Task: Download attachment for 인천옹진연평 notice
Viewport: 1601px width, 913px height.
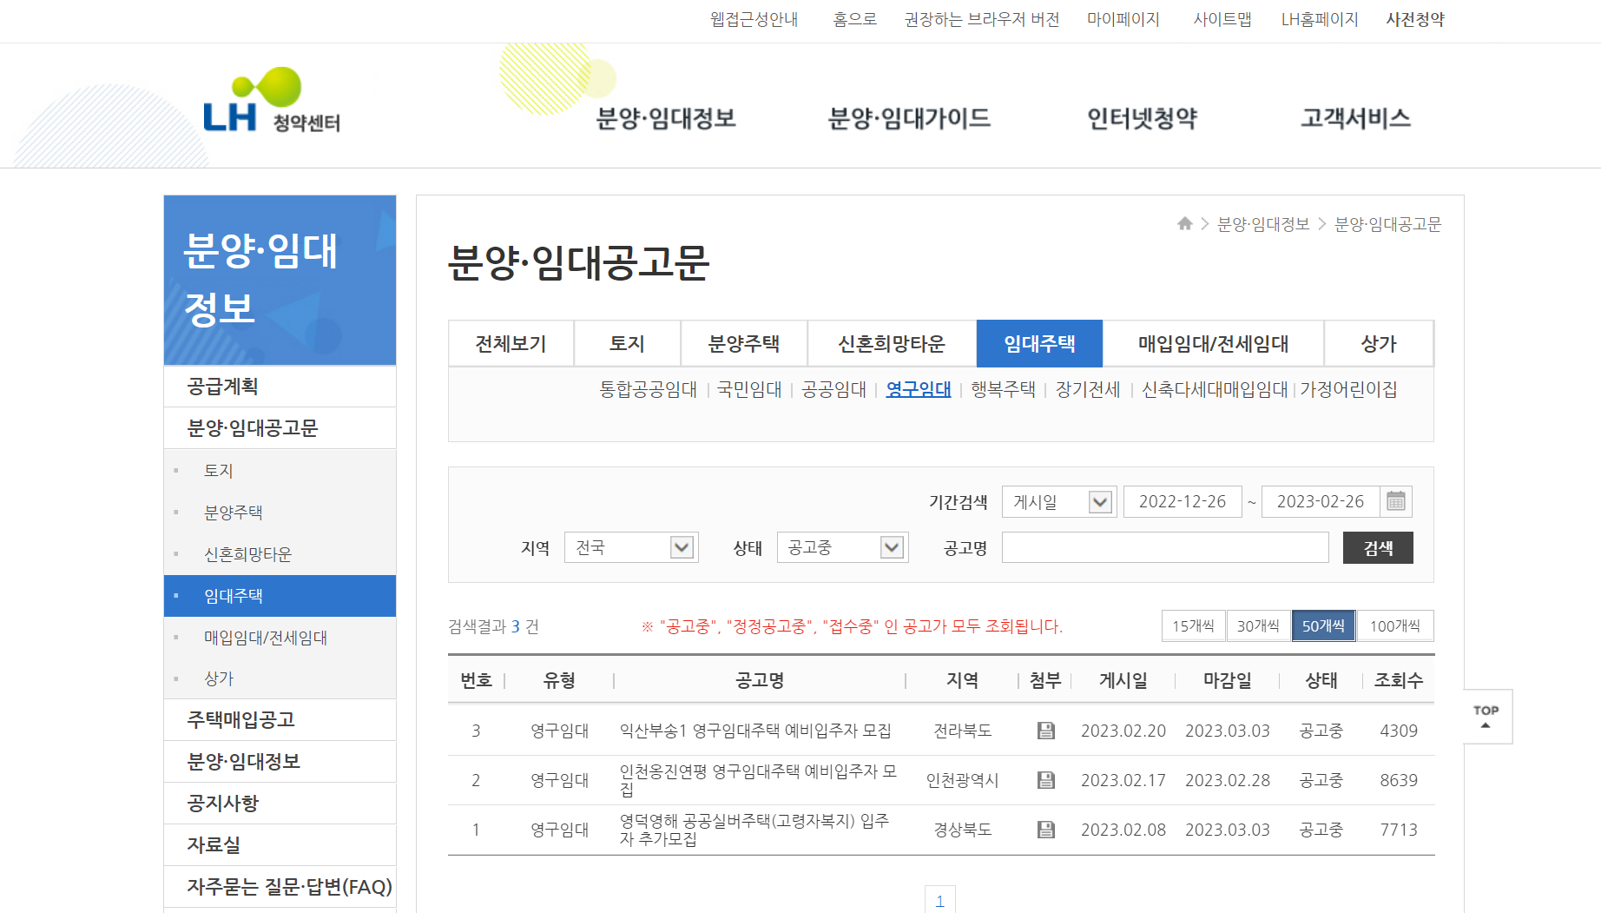Action: pyautogui.click(x=1046, y=780)
